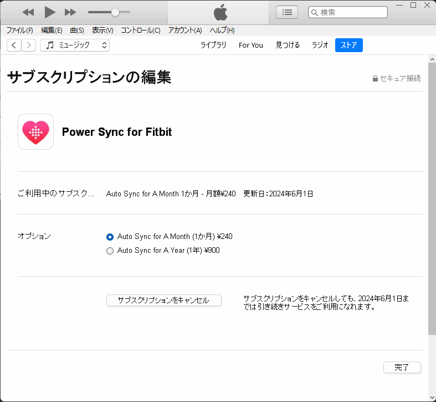Viewport: 436px width, 402px height.
Task: Click the lock icon beside セキュア接続
Action: (375, 79)
